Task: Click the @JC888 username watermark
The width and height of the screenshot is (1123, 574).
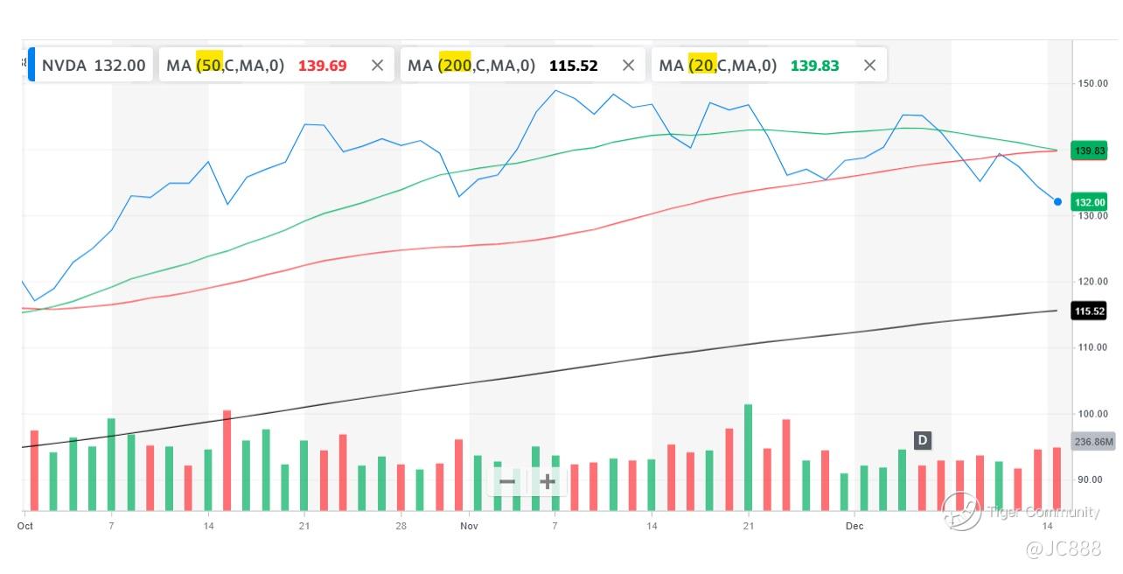Action: (x=1063, y=549)
